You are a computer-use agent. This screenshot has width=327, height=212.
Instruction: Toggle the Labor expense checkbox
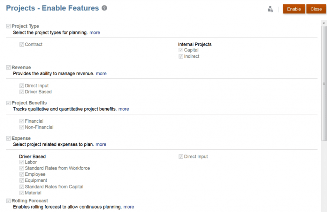[x=21, y=162]
